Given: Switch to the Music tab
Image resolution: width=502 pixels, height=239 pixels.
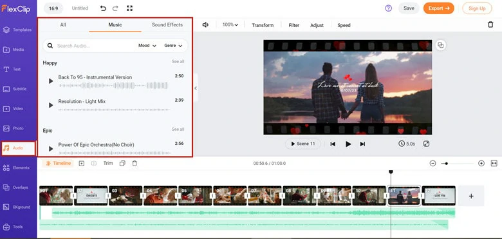Looking at the screenshot, I should point(115,24).
